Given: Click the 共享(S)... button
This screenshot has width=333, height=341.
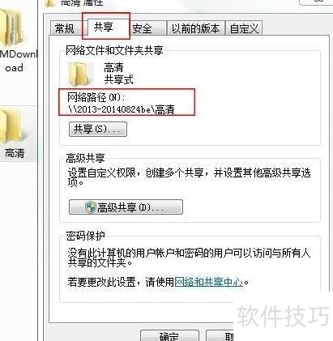Looking at the screenshot, I should coord(98,129).
